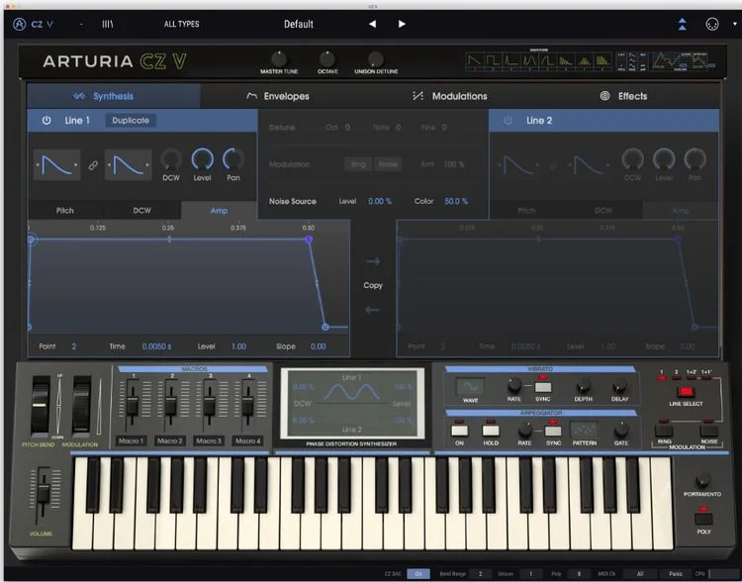The width and height of the screenshot is (742, 582).
Task: Click the Modulation wheel
Action: point(81,405)
